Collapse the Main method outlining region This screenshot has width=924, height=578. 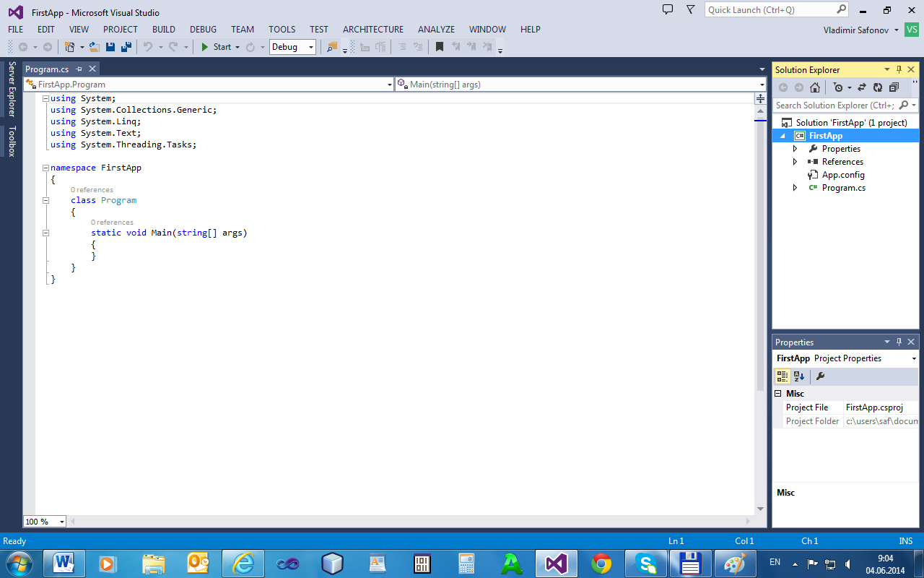45,233
